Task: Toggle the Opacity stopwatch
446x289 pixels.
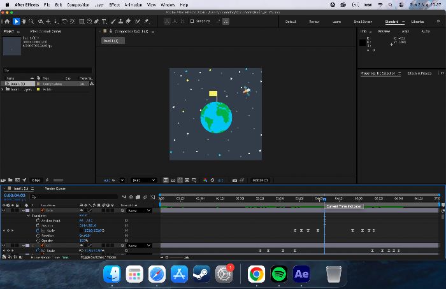Action: coord(38,241)
